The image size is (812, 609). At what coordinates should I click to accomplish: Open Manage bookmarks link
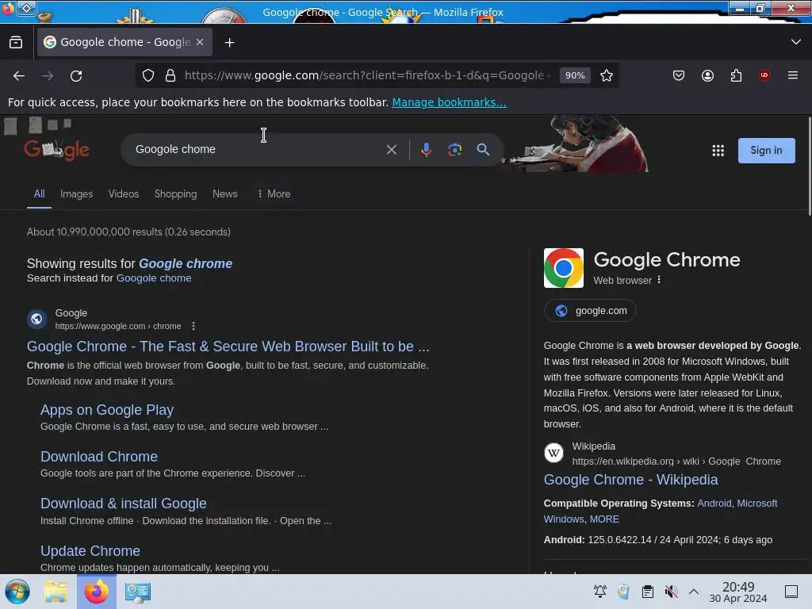449,102
